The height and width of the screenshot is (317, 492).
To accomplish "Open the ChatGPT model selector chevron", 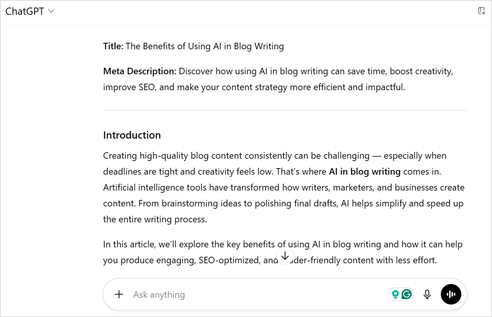I will click(x=51, y=11).
